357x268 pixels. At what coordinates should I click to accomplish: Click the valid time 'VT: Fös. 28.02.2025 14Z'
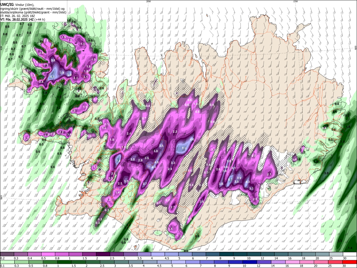point(17,20)
